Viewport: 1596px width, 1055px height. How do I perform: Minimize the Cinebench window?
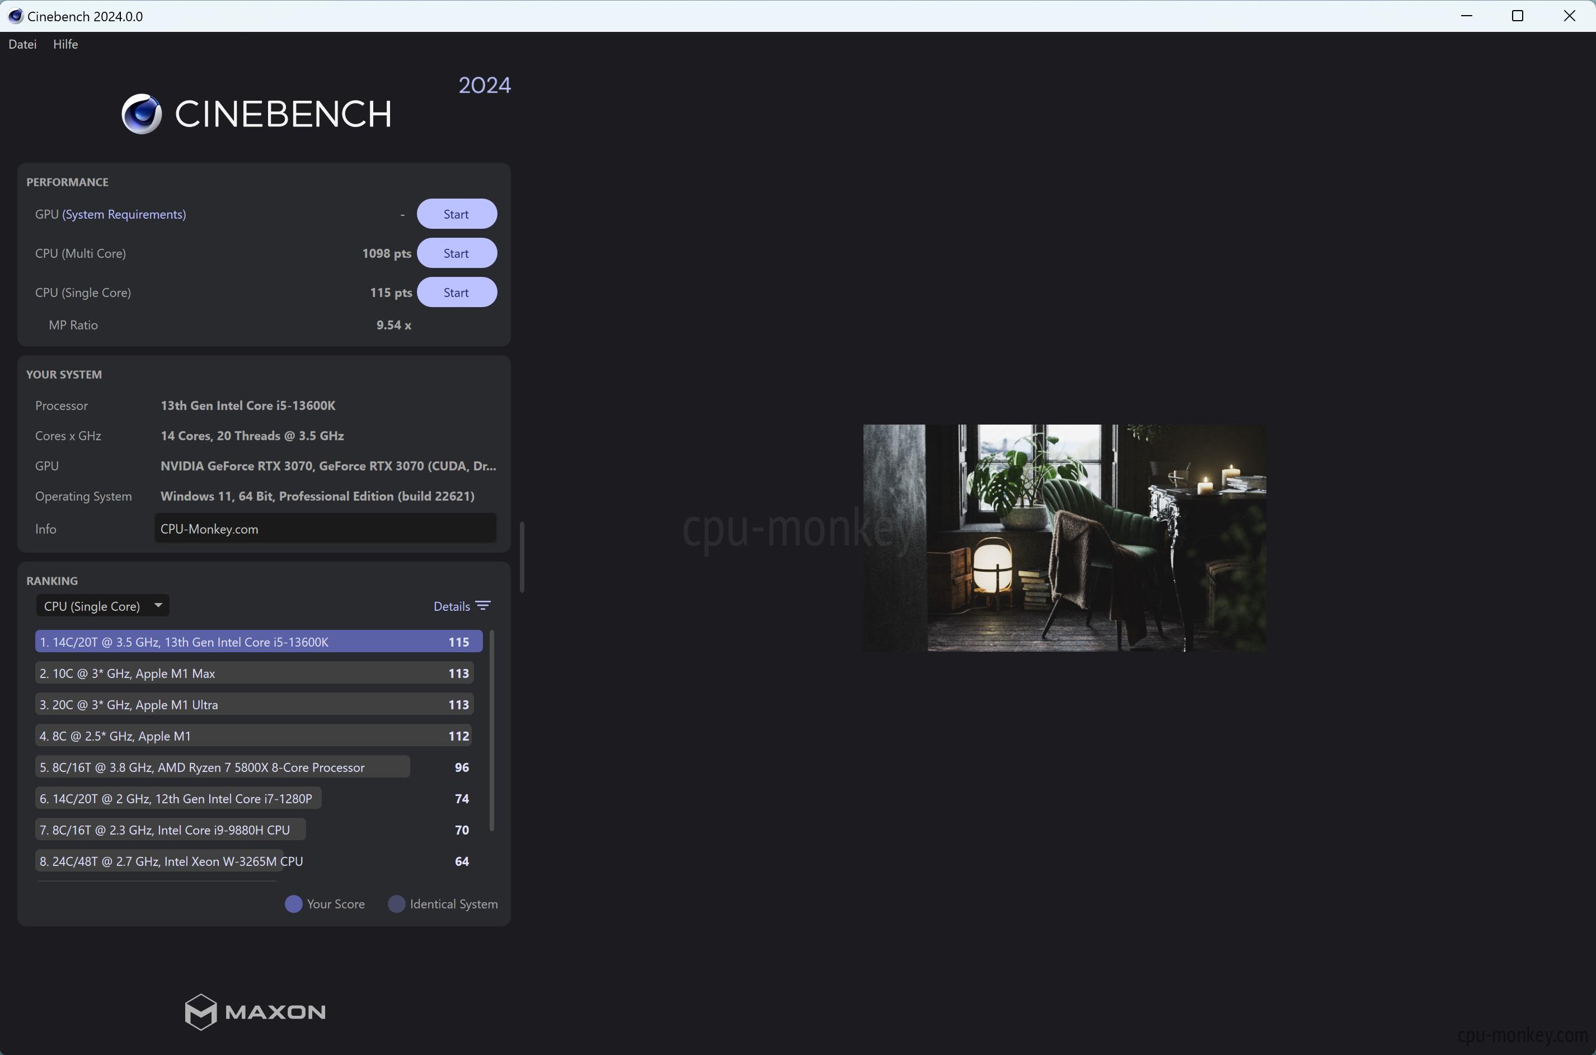coord(1467,16)
